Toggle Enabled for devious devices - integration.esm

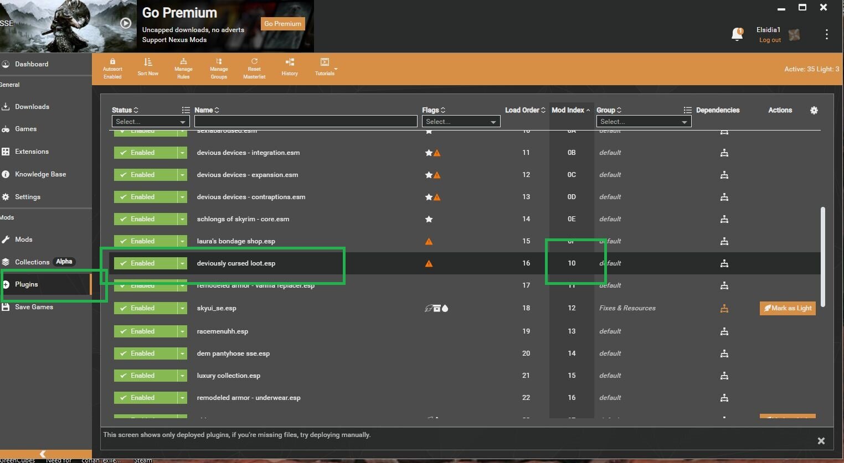(x=145, y=153)
